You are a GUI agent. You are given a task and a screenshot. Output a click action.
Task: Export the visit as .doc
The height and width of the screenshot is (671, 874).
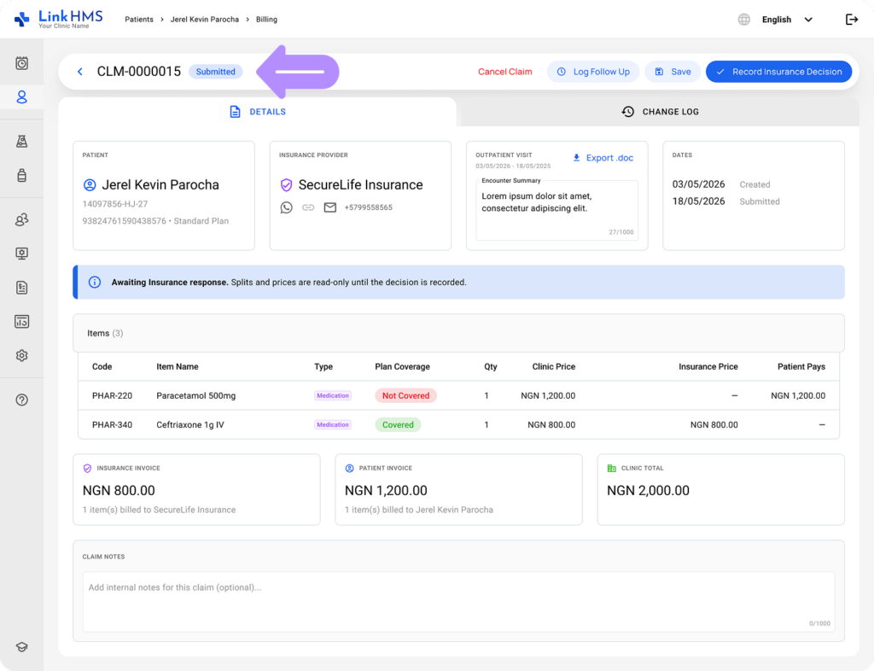tap(603, 158)
